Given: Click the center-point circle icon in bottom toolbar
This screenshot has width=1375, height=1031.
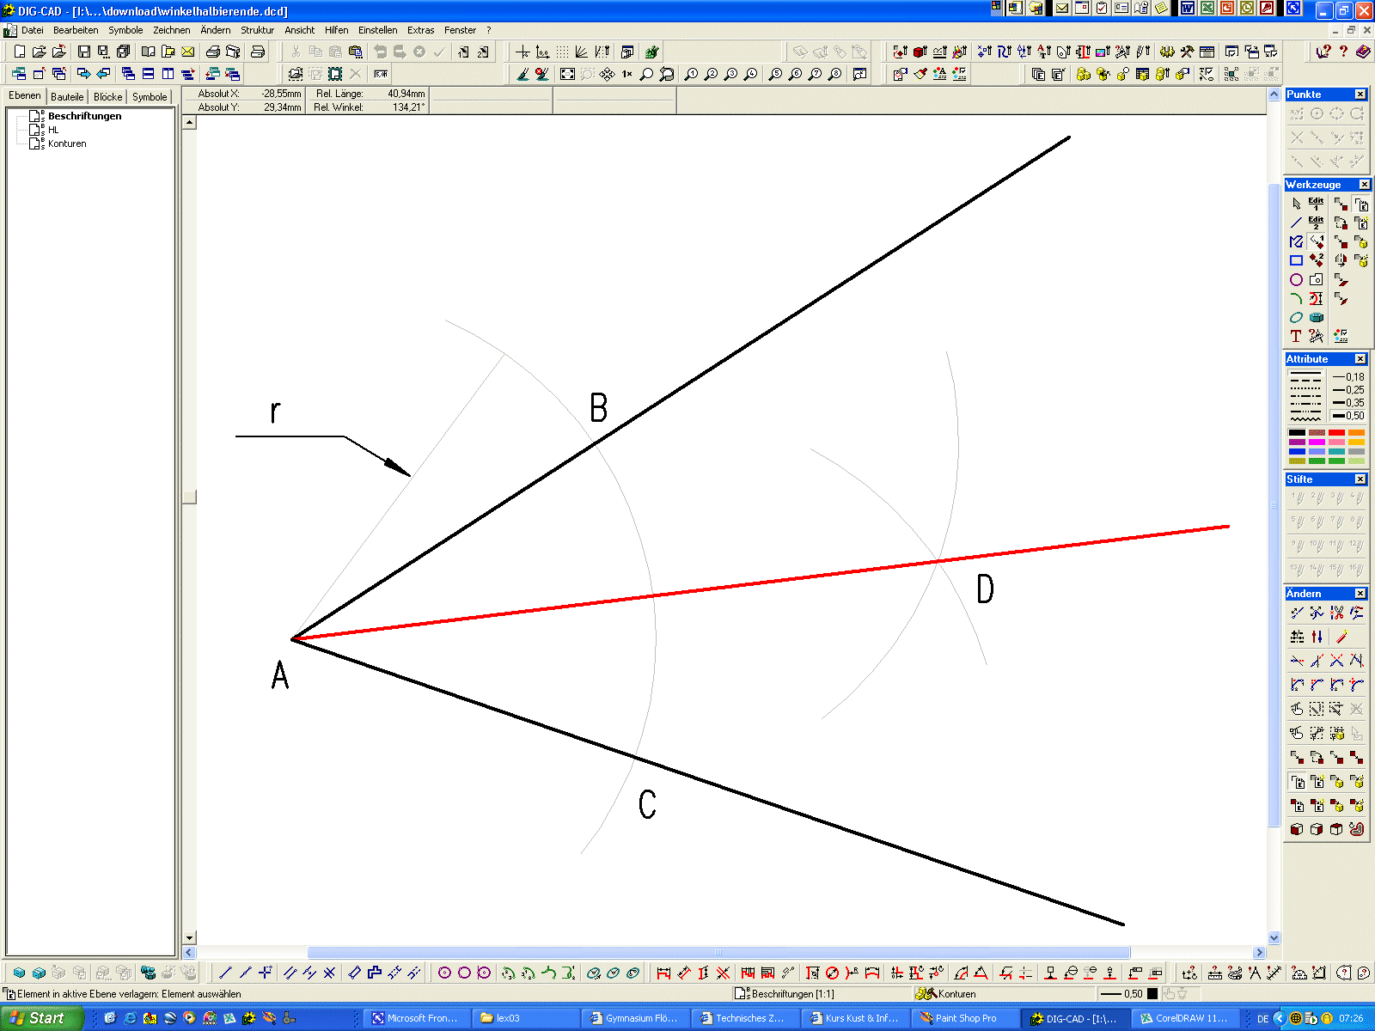Looking at the screenshot, I should (x=445, y=973).
